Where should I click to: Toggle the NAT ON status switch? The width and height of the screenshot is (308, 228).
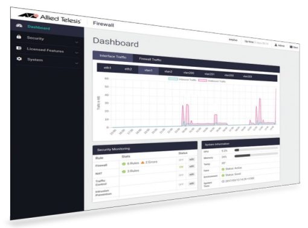(x=181, y=167)
